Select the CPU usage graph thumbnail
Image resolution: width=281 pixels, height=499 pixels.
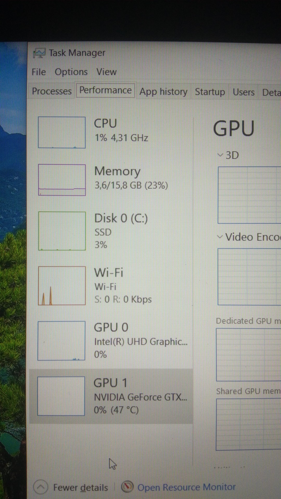62,132
